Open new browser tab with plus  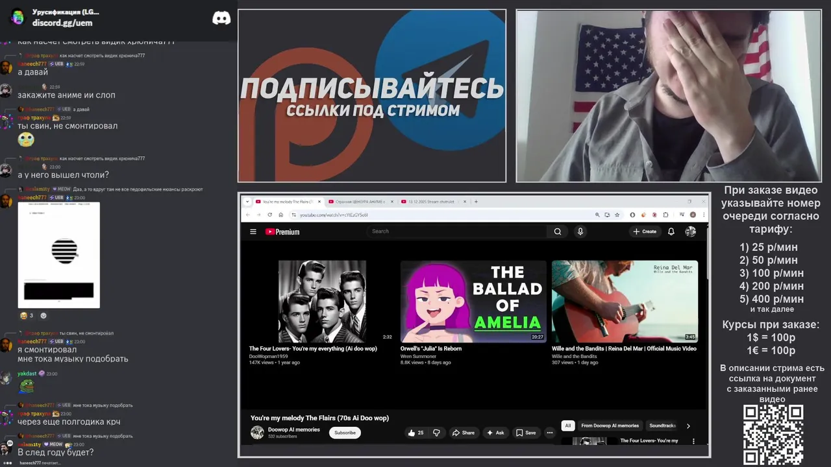coord(476,202)
